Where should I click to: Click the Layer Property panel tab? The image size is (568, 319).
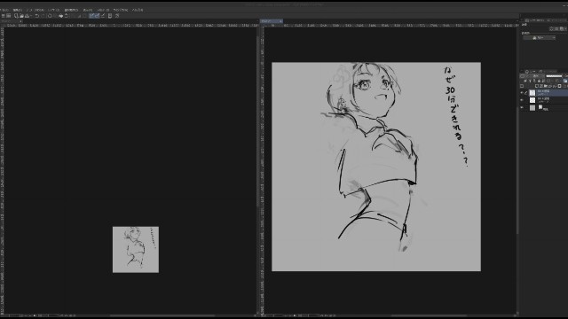(534, 20)
